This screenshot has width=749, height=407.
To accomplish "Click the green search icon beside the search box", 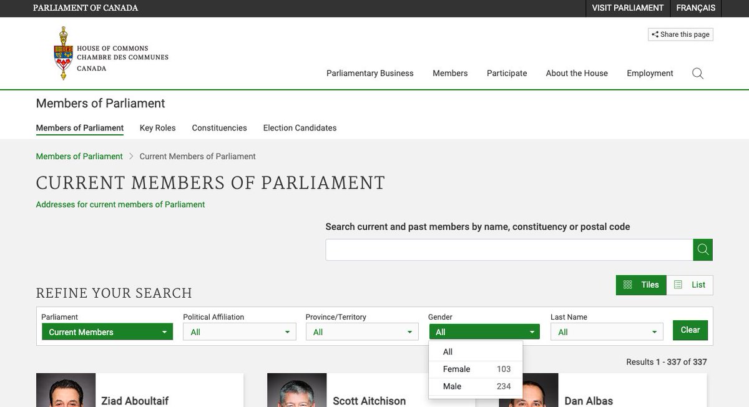I will (703, 249).
